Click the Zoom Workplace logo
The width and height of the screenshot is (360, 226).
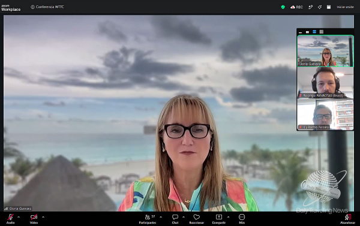coord(11,8)
